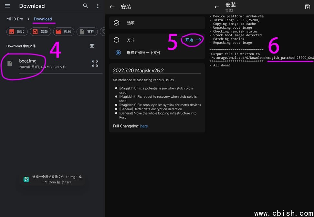Open the three-dot overflow menu
The height and width of the screenshot is (217, 314).
click(x=98, y=6)
